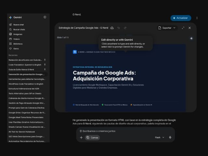Image resolution: width=208 pixels, height=156 pixels.
Task: Click the Slide 1 of 11 counter
Action: (63, 38)
